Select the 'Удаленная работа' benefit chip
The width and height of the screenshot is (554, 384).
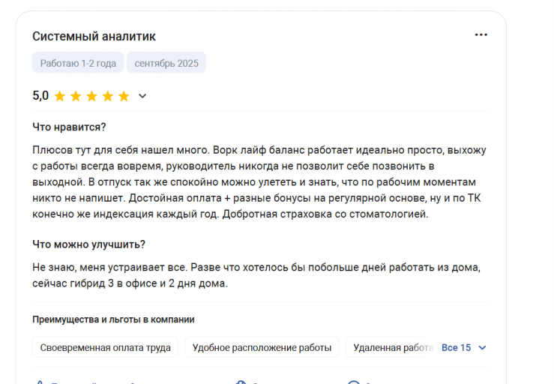click(391, 348)
